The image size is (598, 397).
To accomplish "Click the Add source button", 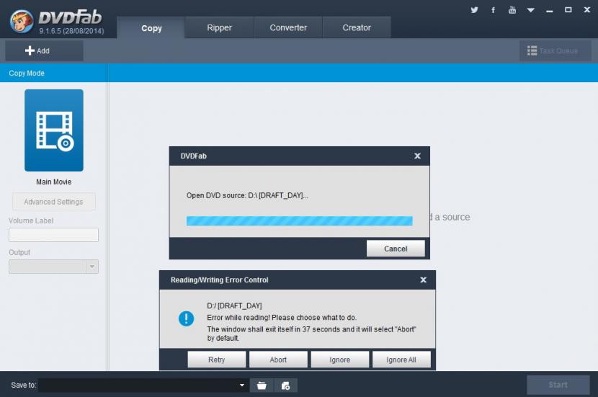I will tap(44, 50).
